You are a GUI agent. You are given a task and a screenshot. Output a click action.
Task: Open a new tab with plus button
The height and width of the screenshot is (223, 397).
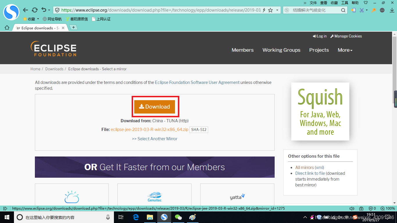74,27
